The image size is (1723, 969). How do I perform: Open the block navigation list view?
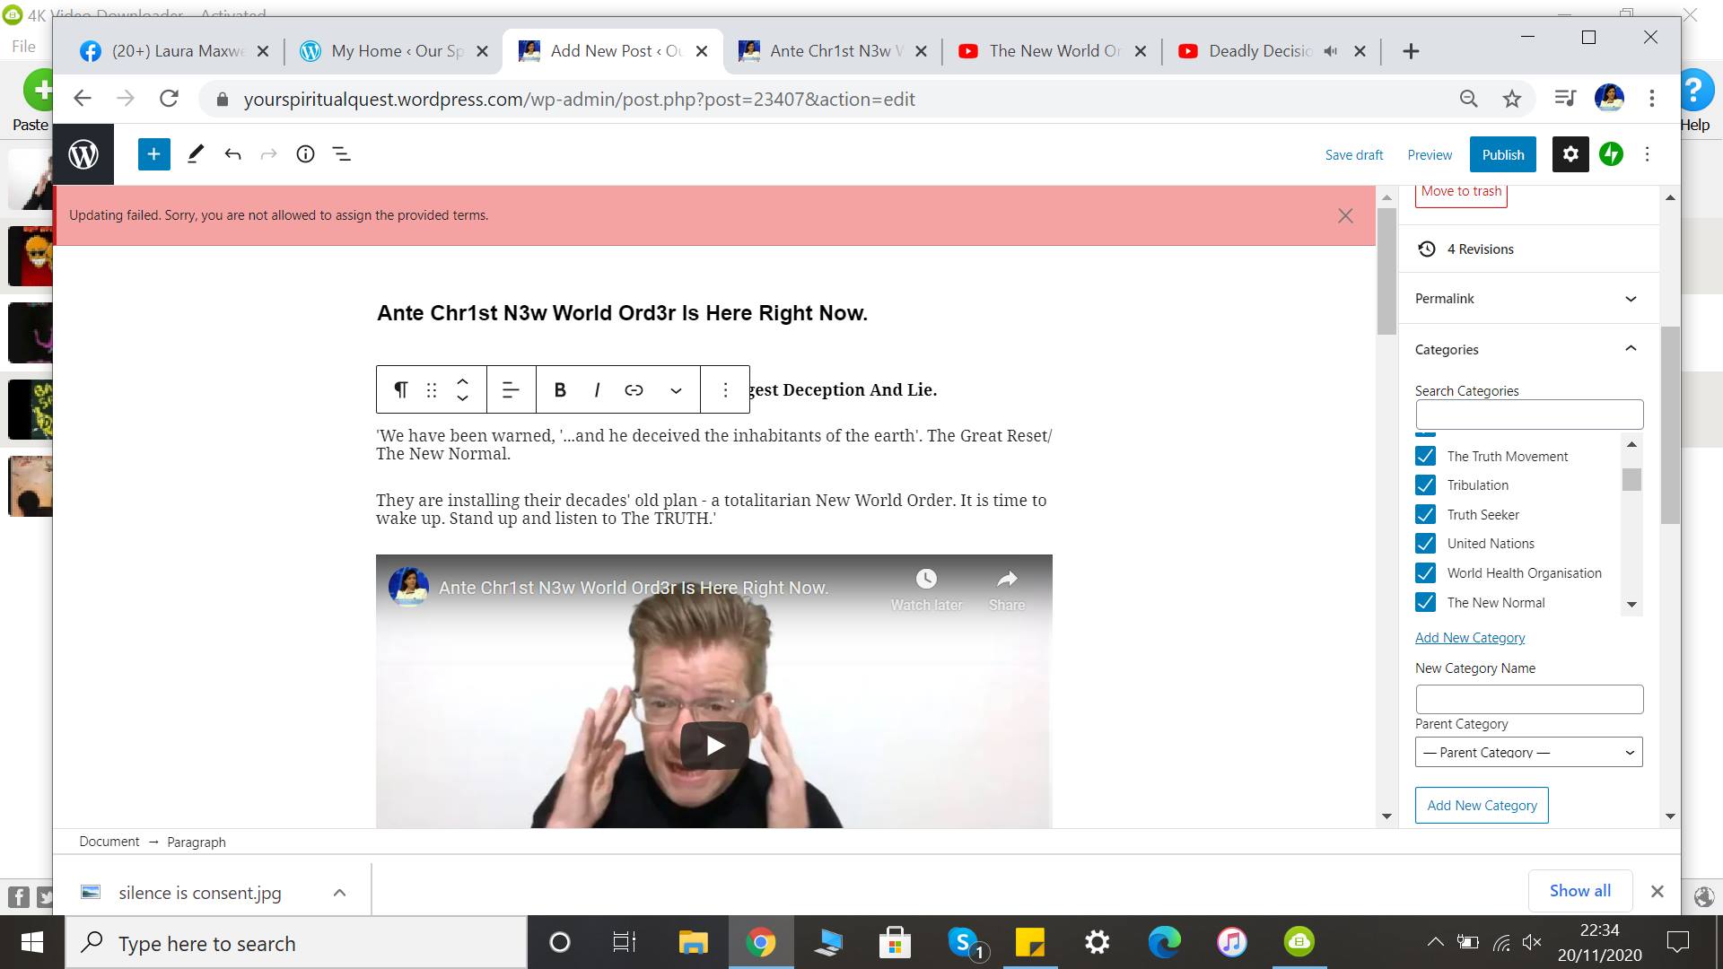[342, 154]
